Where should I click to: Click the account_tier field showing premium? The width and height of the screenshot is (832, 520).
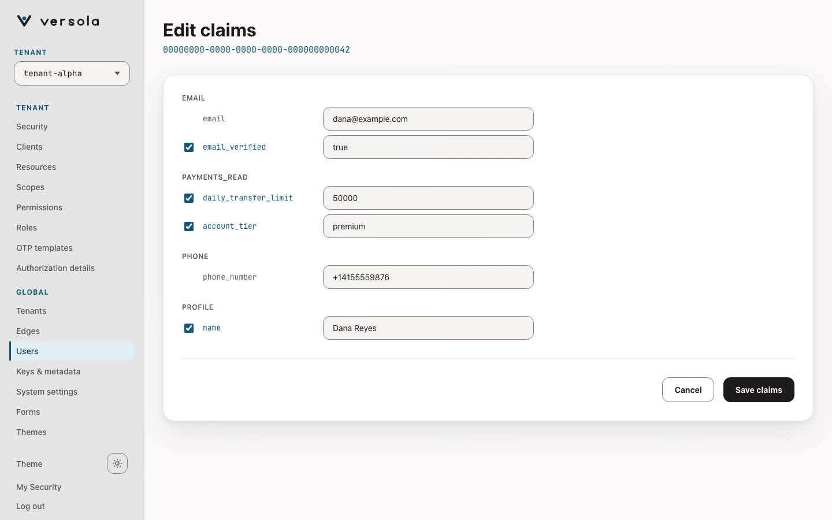428,226
